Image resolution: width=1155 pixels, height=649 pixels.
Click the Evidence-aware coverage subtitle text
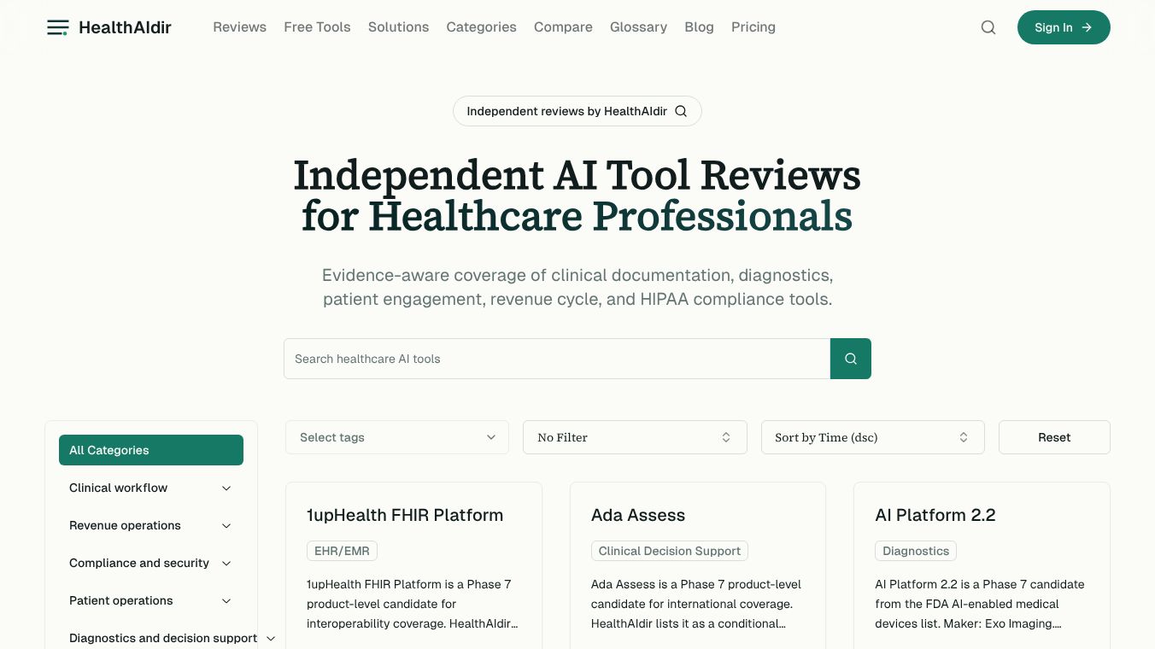coord(577,287)
